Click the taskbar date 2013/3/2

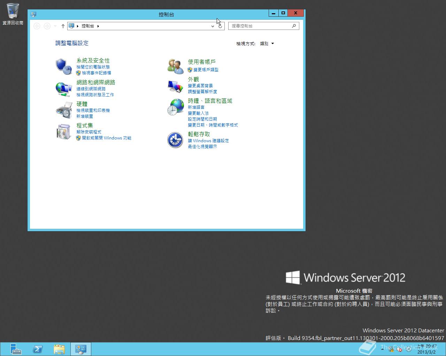(427, 352)
